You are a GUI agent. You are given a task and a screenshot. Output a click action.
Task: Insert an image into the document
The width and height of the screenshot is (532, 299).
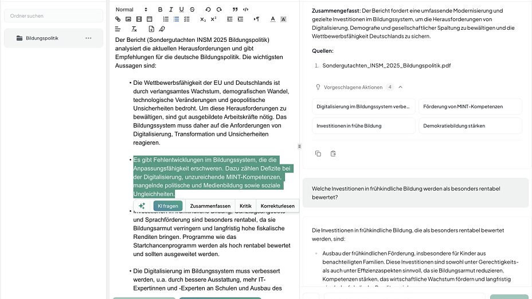[128, 19]
